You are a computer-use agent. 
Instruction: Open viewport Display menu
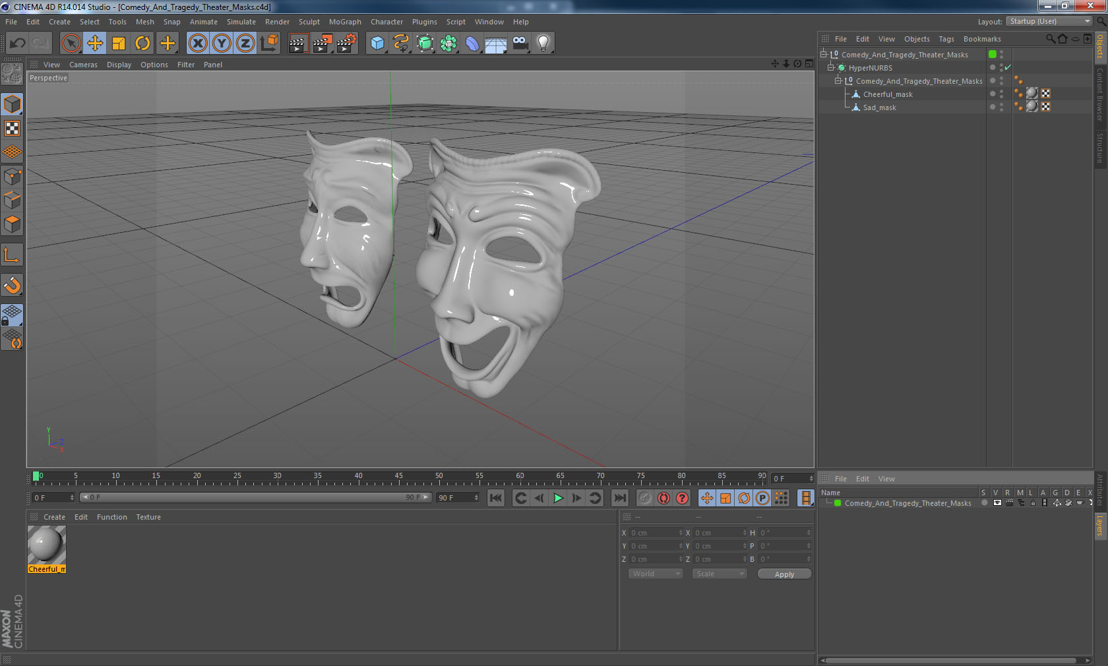pyautogui.click(x=119, y=65)
